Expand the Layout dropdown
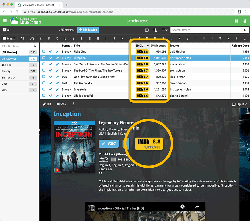 point(239,104)
